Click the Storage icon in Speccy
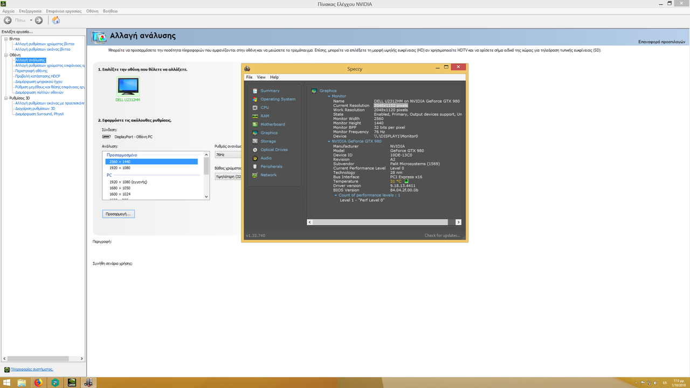690x388 pixels. click(254, 141)
